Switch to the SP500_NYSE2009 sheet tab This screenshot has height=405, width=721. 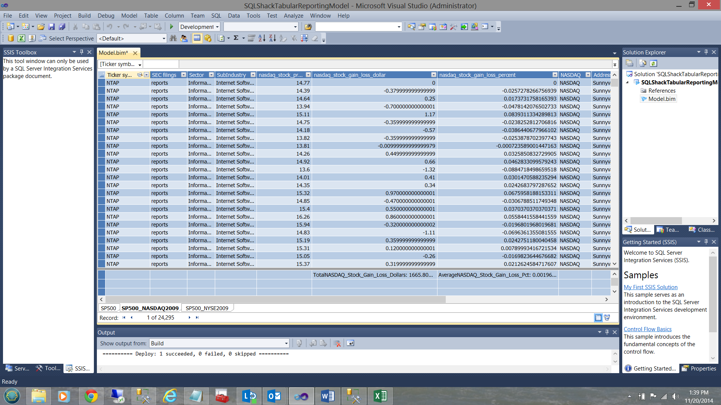coord(207,308)
